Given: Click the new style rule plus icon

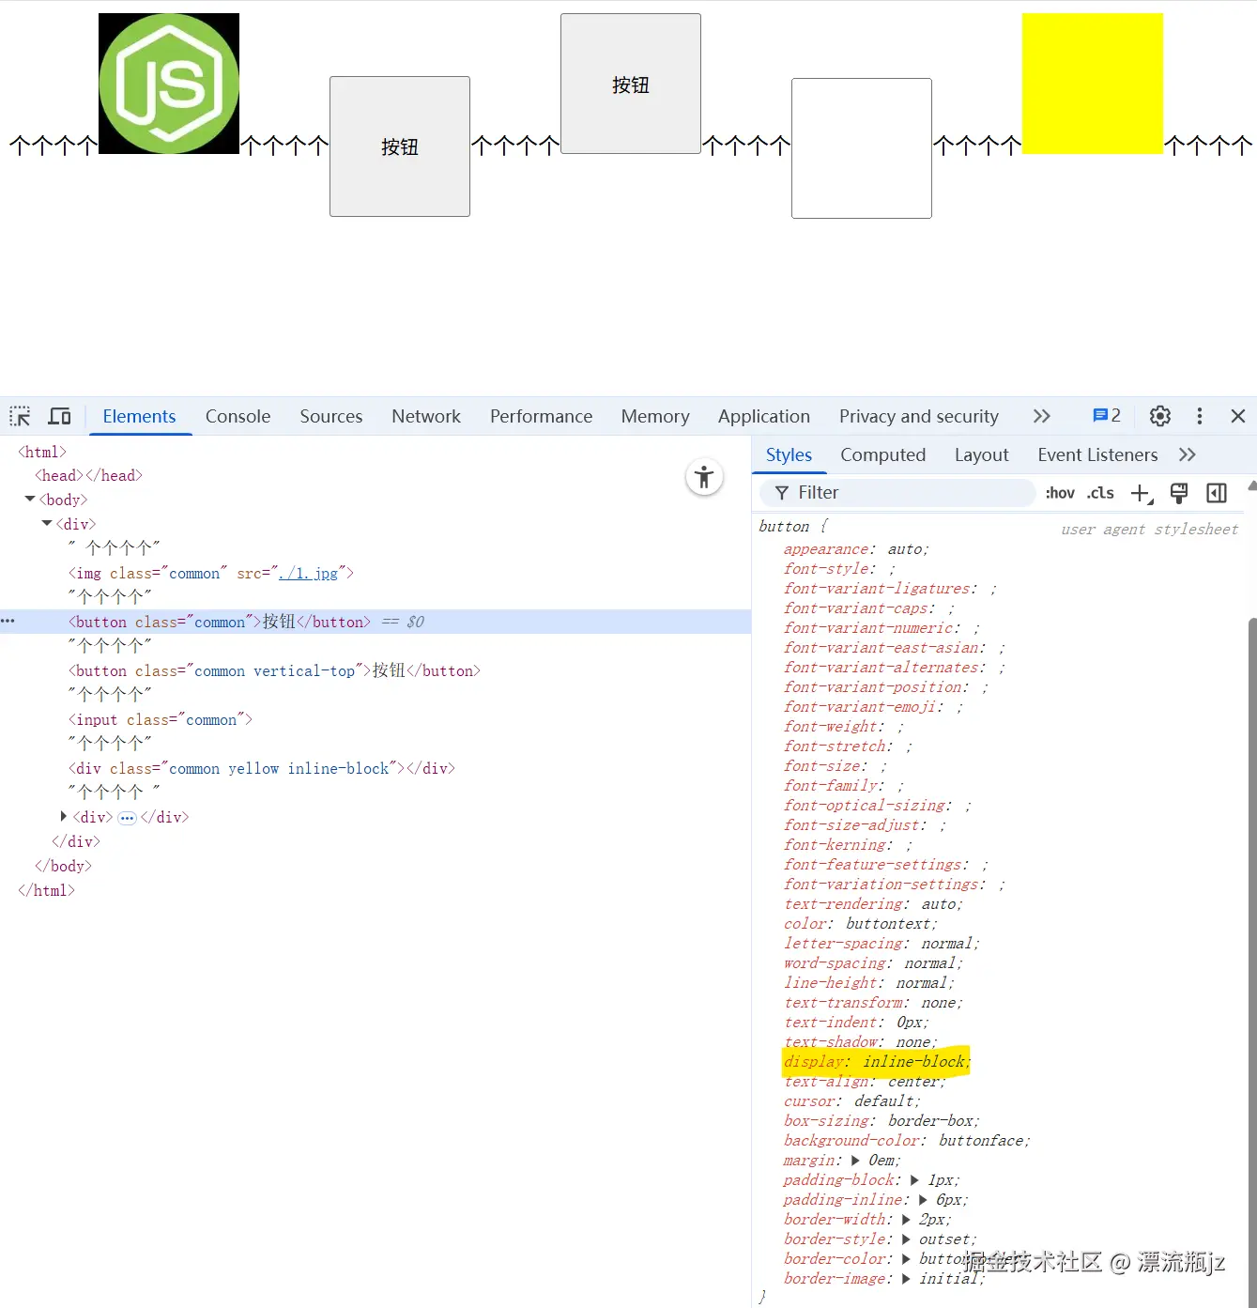Looking at the screenshot, I should (x=1142, y=493).
